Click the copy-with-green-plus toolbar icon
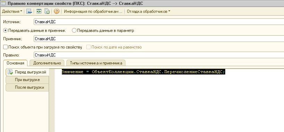The image size is (284, 132). (47, 11)
